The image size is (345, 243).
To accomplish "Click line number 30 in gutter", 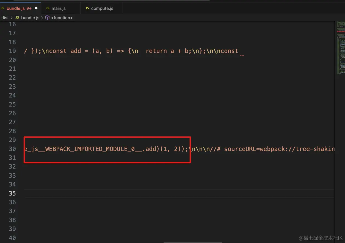I will [x=12, y=149].
